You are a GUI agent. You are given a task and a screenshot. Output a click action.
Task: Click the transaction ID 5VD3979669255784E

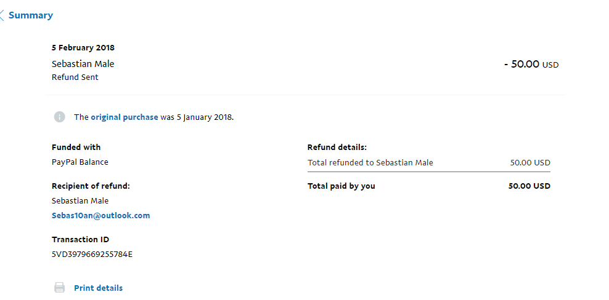click(x=92, y=255)
